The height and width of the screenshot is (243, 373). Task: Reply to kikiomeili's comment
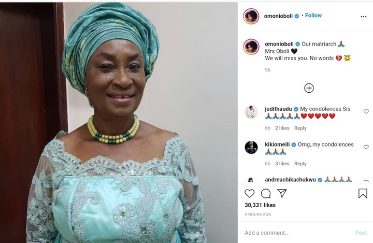click(x=300, y=164)
